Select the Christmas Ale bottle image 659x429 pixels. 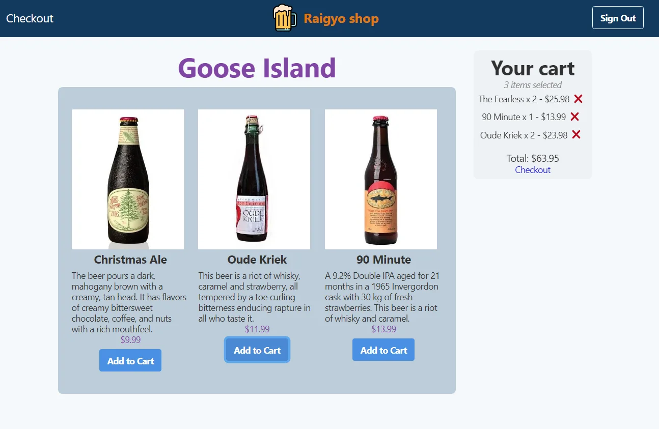(x=128, y=179)
